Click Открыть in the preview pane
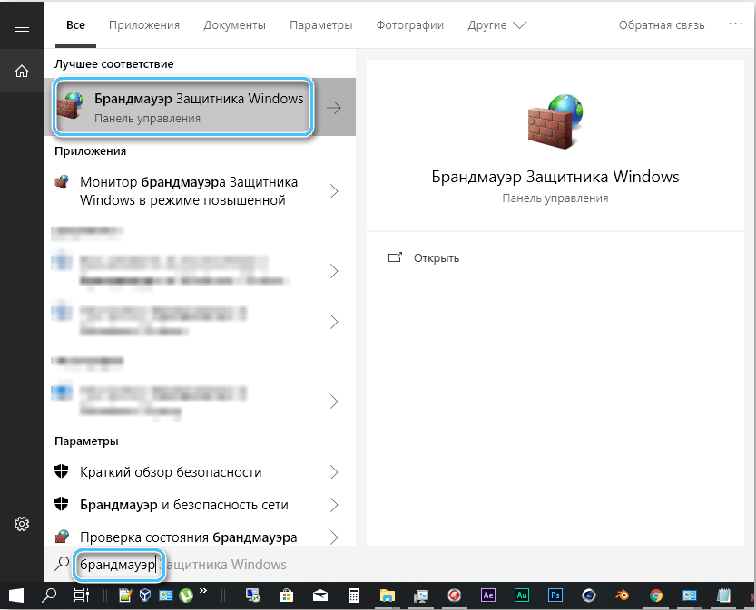 (436, 257)
